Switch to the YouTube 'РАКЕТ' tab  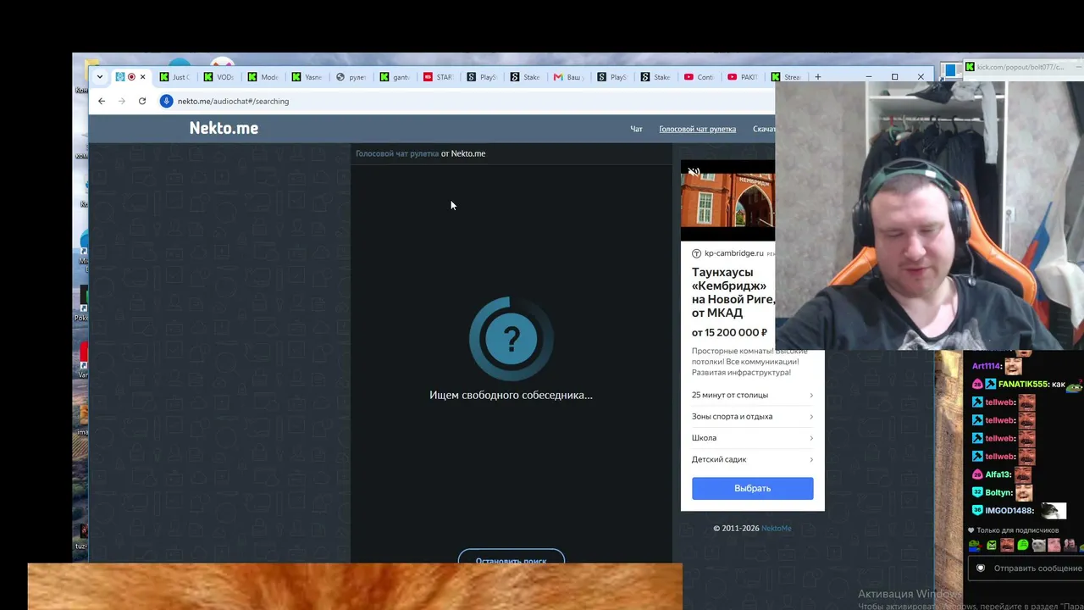pos(743,77)
